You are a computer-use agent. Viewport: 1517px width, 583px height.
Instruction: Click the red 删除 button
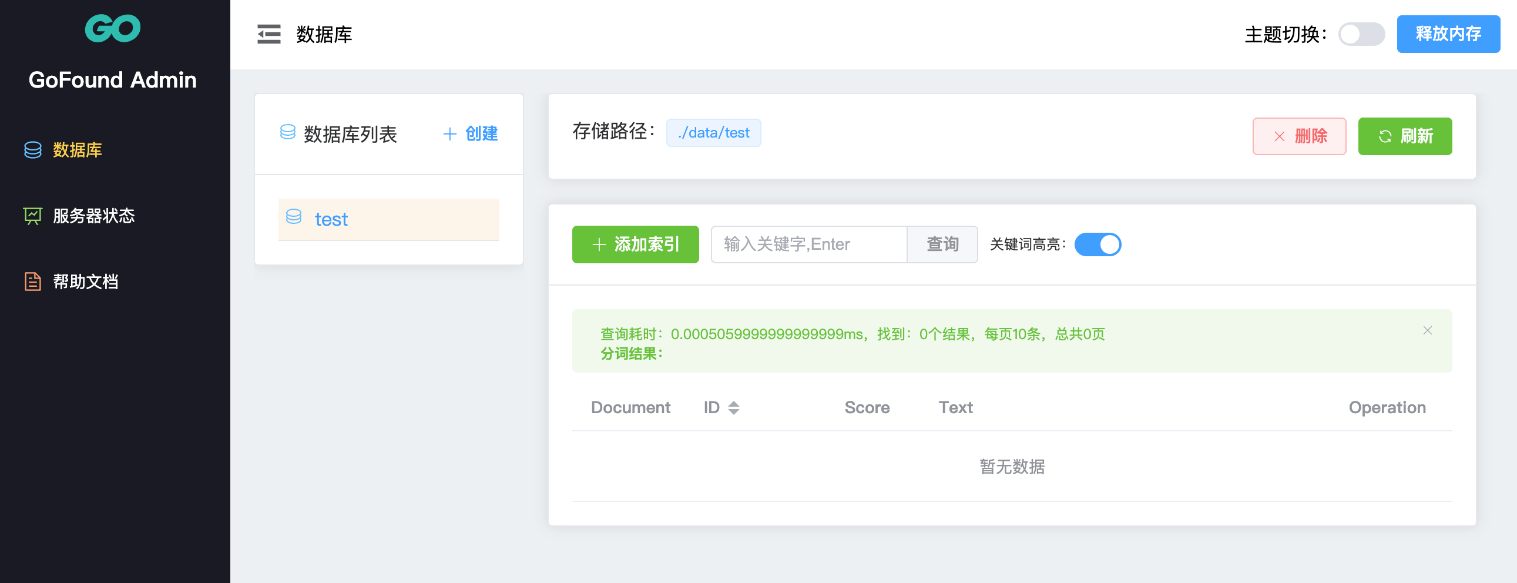(x=1299, y=136)
